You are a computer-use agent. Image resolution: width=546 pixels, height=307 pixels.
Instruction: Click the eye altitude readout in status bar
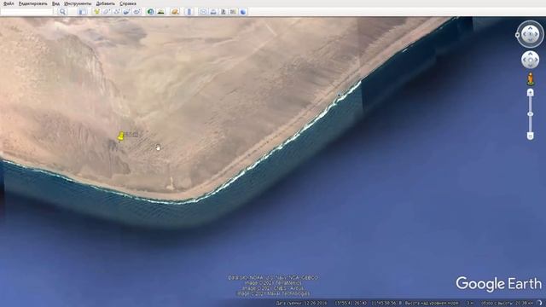pyautogui.click(x=507, y=304)
